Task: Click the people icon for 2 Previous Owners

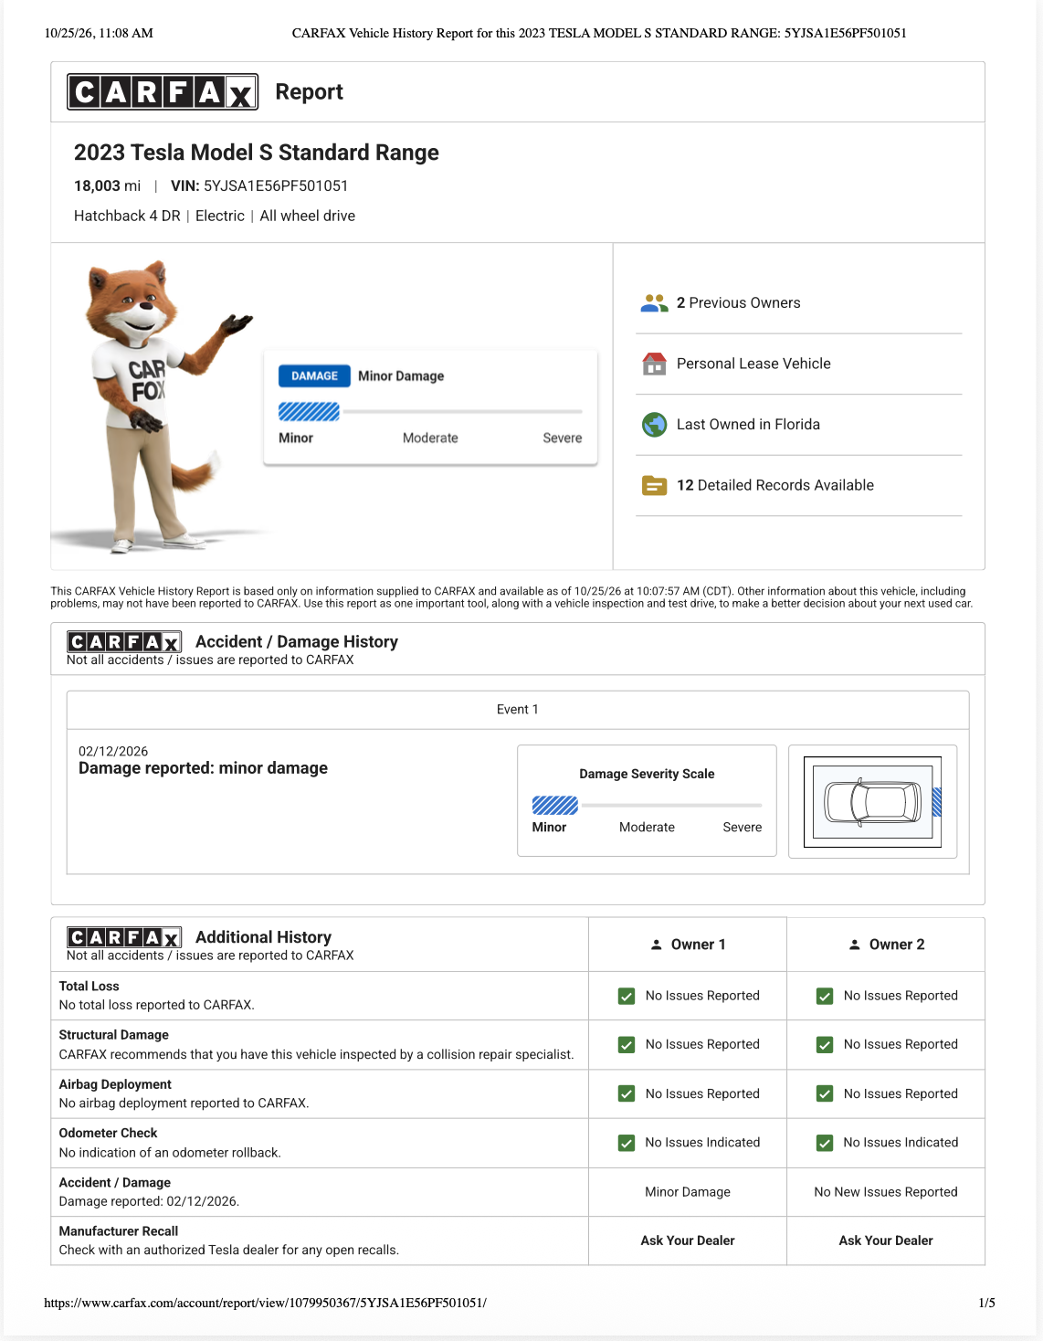Action: [654, 303]
